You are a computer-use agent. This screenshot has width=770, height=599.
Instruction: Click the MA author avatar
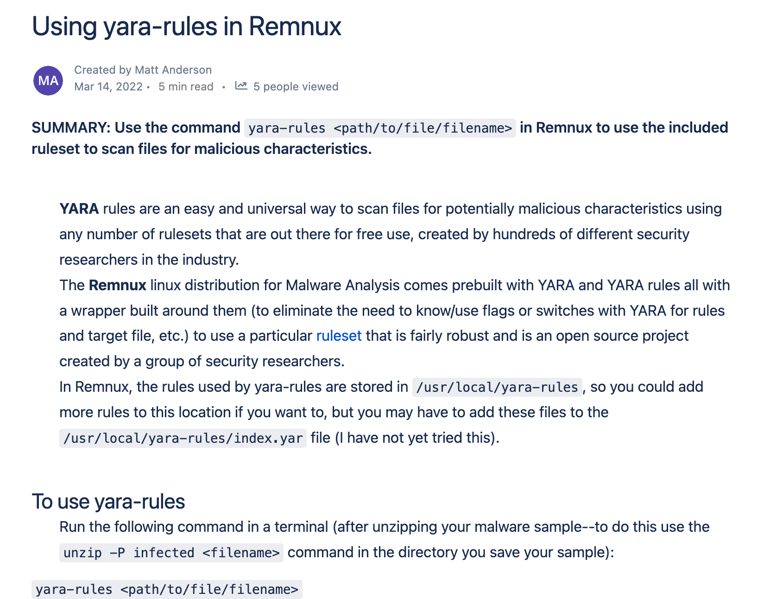48,81
